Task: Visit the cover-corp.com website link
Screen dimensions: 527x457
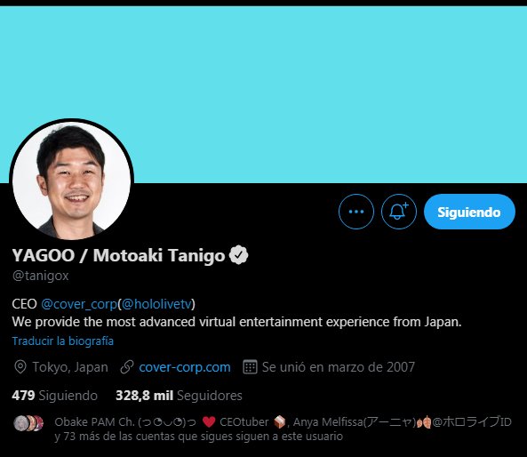Action: pos(185,367)
